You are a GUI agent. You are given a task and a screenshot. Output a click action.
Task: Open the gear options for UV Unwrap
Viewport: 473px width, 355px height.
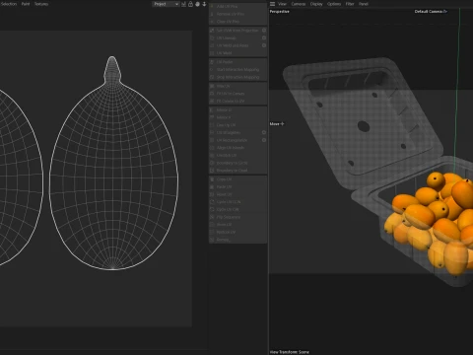coord(264,37)
